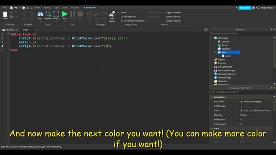
Task: Click the BrickColor Medium stone grey swatch
Action: pyautogui.click(x=241, y=102)
